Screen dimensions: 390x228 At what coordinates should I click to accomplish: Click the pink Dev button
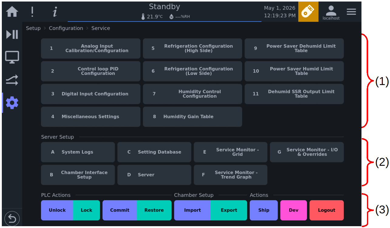tap(293, 210)
